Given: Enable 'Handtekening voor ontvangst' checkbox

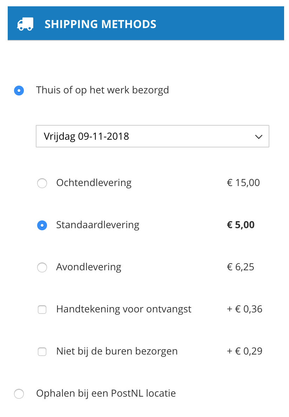Looking at the screenshot, I should 42,309.
